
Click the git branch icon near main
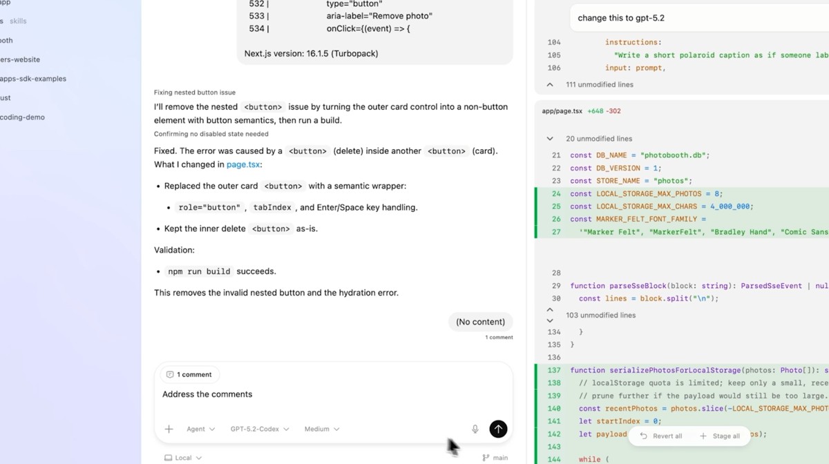[484, 457]
